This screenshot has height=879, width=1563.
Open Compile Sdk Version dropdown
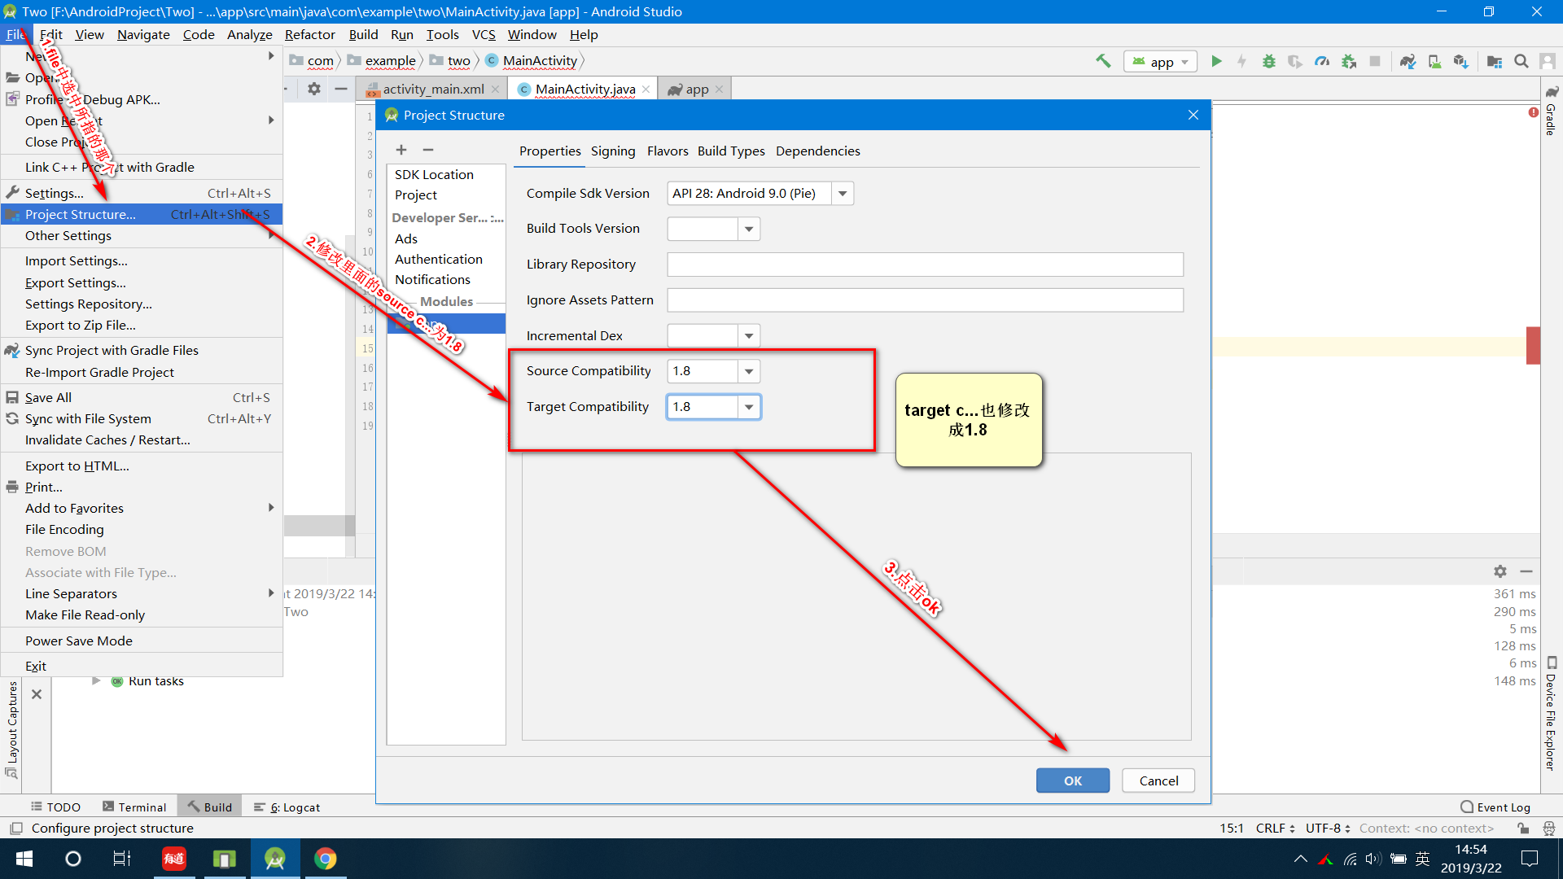843,194
